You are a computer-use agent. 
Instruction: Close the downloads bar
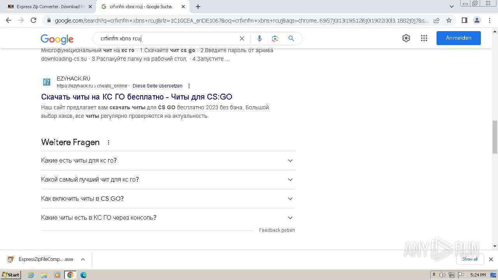(x=491, y=259)
